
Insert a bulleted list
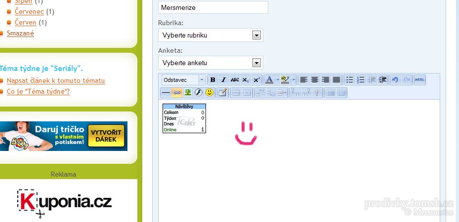[x=349, y=80]
